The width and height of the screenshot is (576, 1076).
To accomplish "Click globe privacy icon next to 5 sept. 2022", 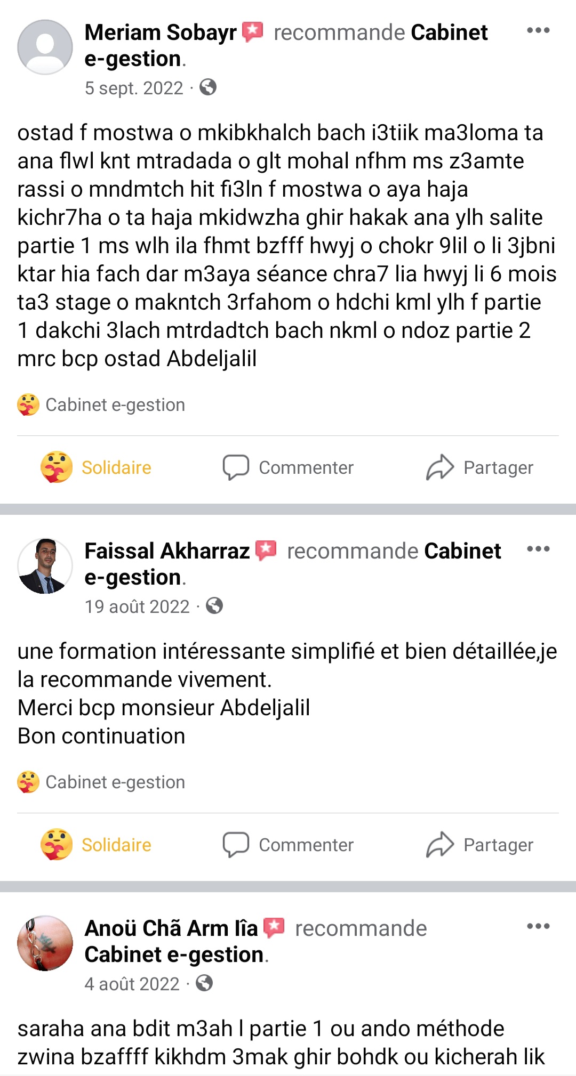I will [x=208, y=87].
